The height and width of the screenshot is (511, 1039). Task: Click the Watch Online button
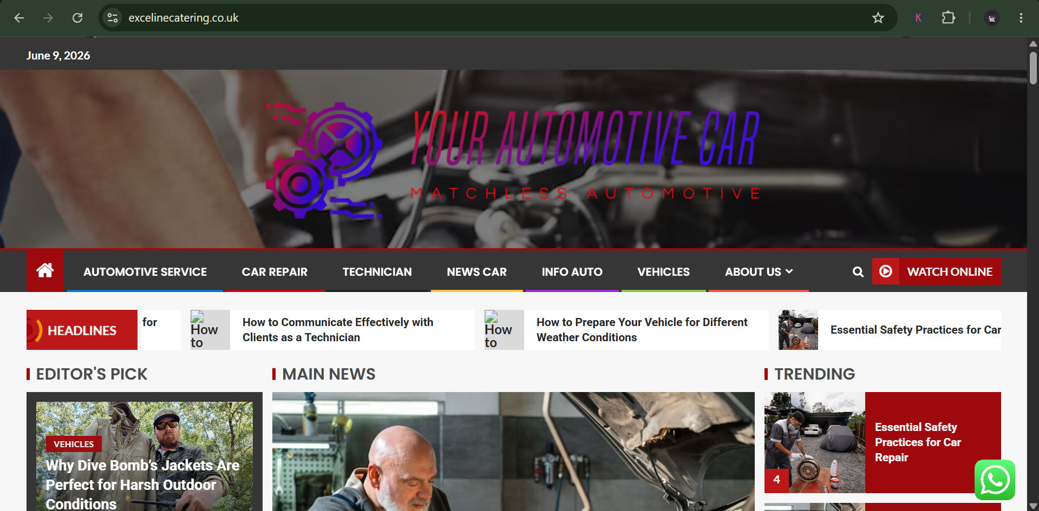pyautogui.click(x=950, y=272)
